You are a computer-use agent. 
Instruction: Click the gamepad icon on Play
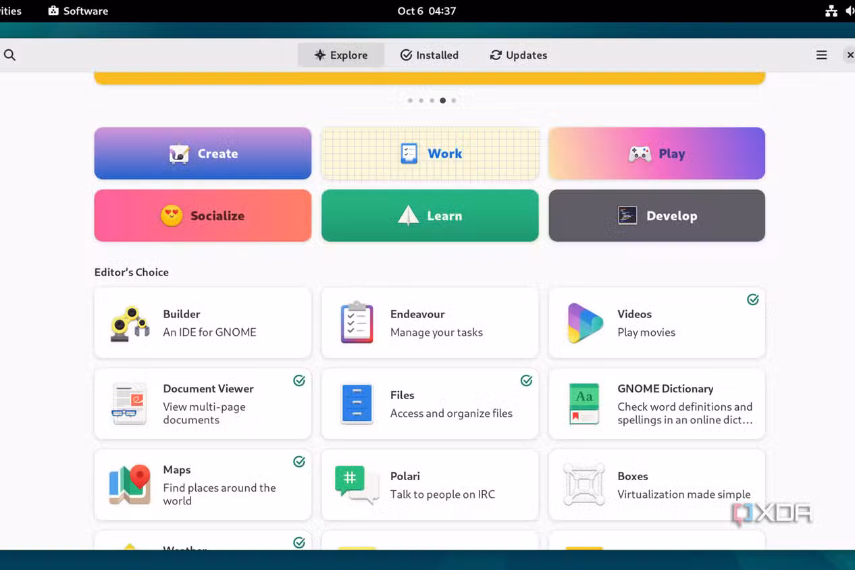[640, 154]
